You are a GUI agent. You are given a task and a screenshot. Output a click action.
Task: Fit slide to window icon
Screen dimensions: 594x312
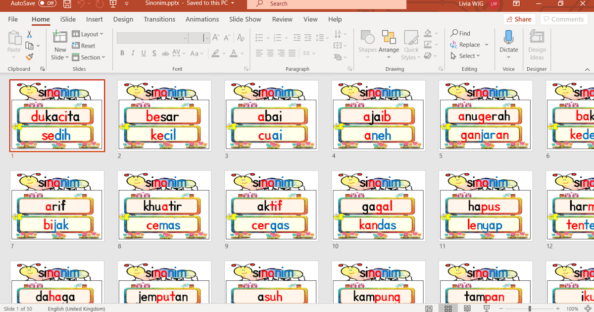(x=589, y=309)
